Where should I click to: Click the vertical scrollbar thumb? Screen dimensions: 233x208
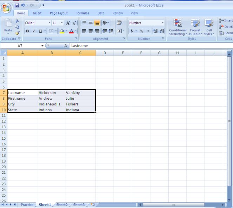[x=229, y=121]
